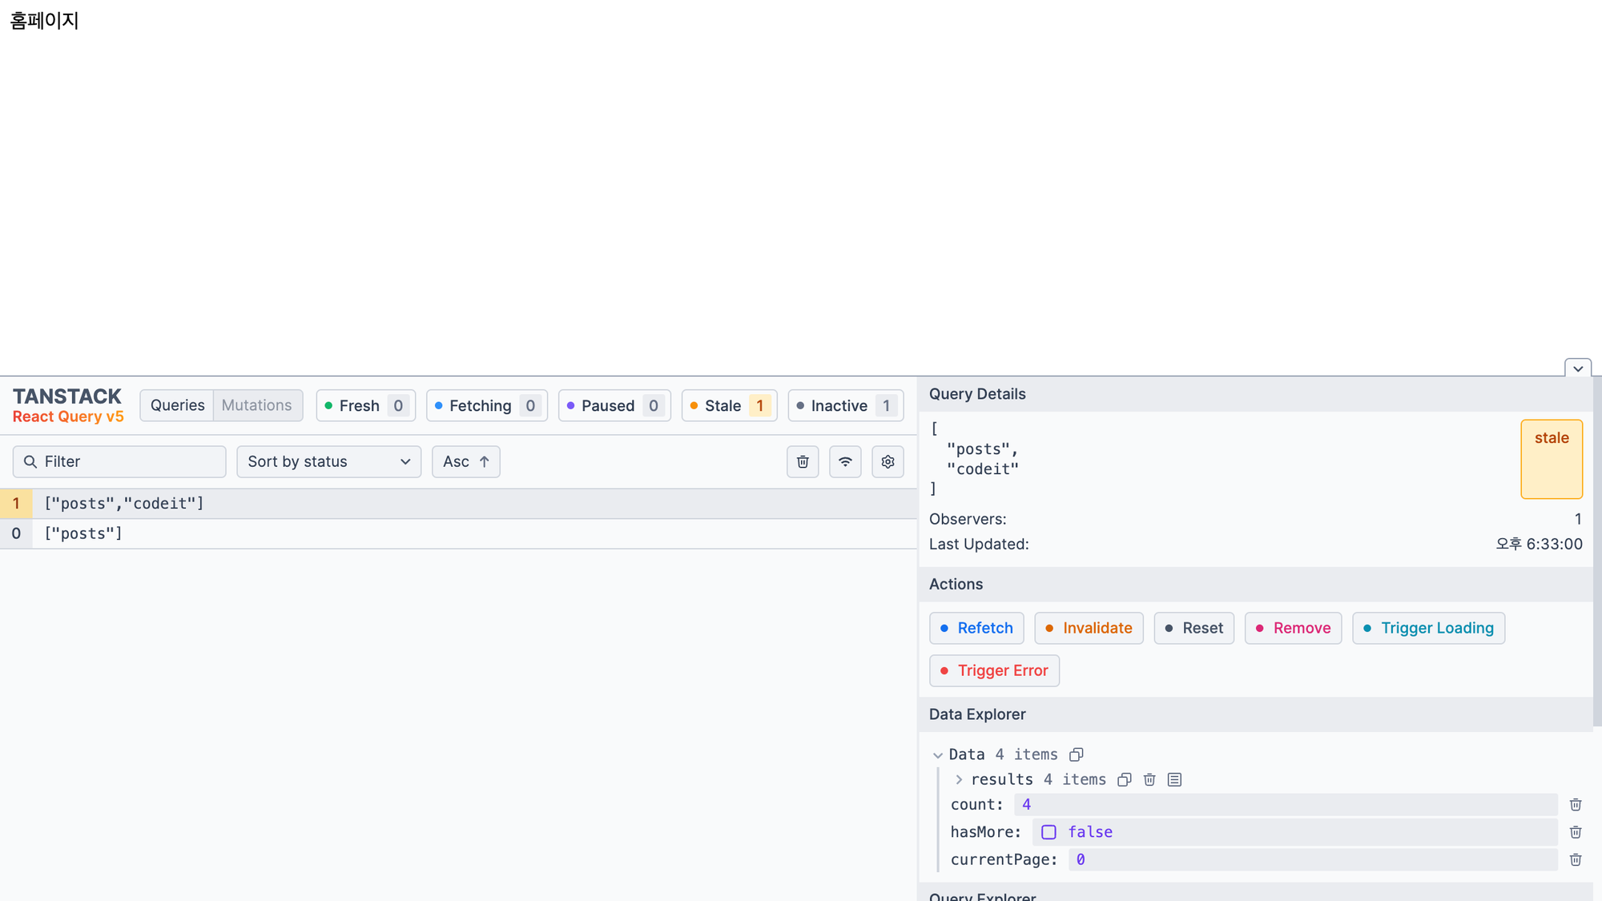Toggle the Stale status filter
Viewport: 1602px width, 901px height.
(x=729, y=405)
